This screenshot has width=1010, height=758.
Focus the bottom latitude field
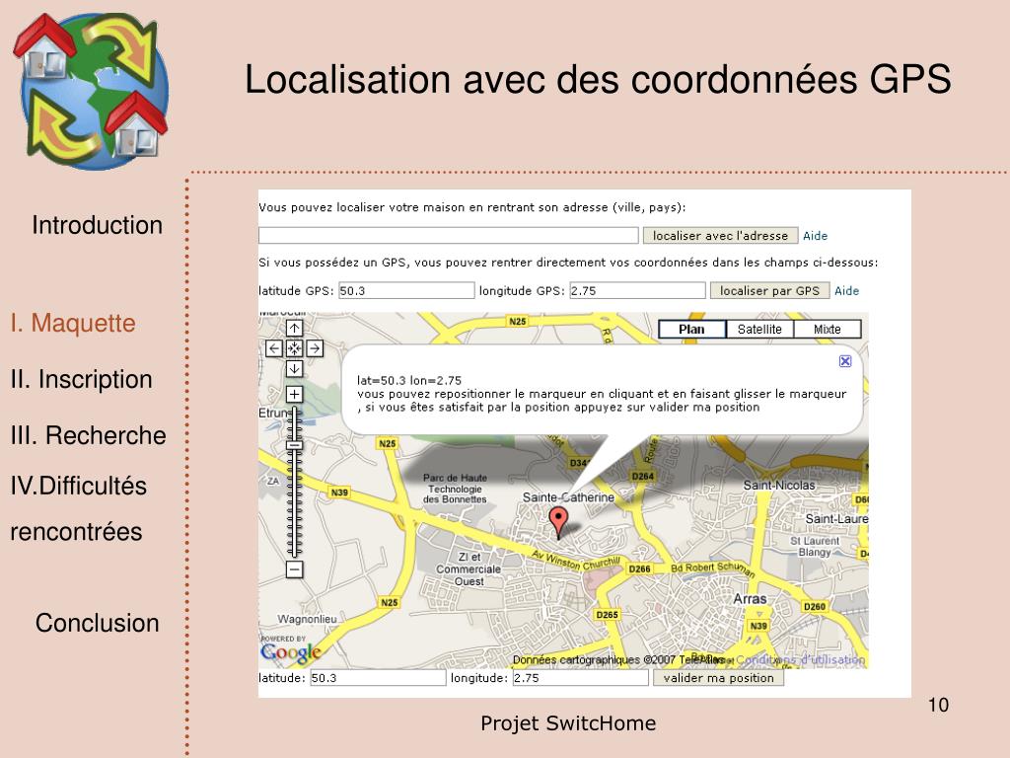378,678
